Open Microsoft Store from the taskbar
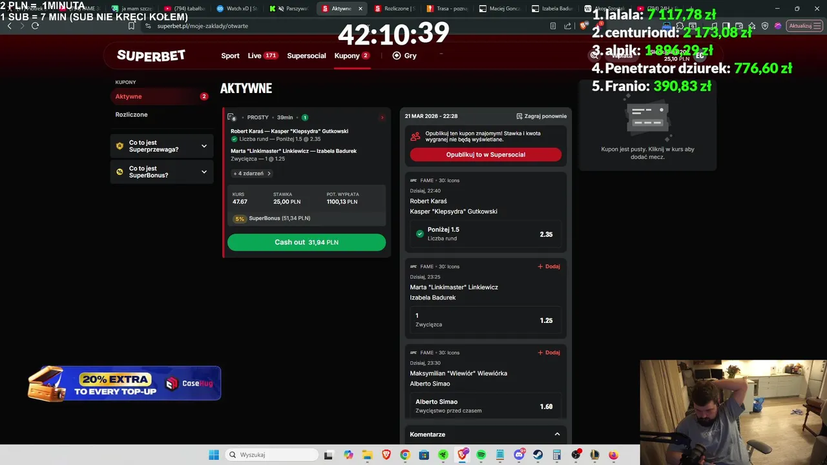 pyautogui.click(x=424, y=455)
